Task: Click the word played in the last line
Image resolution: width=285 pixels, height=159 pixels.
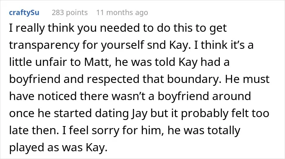Action: click(27, 148)
